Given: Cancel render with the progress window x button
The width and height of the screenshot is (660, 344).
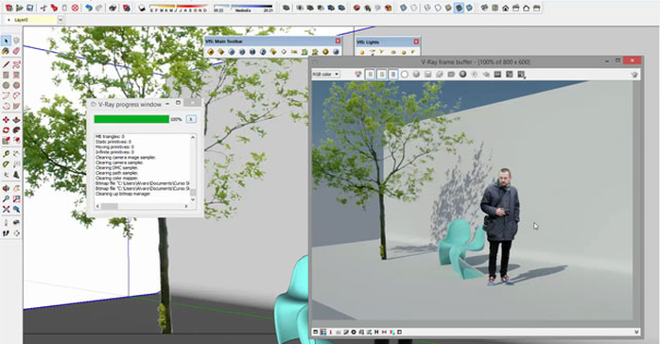Looking at the screenshot, I should [191, 119].
